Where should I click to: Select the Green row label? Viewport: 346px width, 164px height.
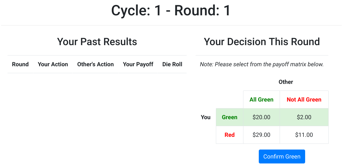coord(230,117)
